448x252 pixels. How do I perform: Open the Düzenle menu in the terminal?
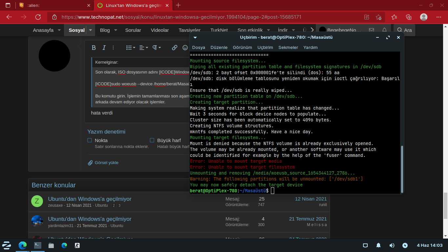point(219,47)
